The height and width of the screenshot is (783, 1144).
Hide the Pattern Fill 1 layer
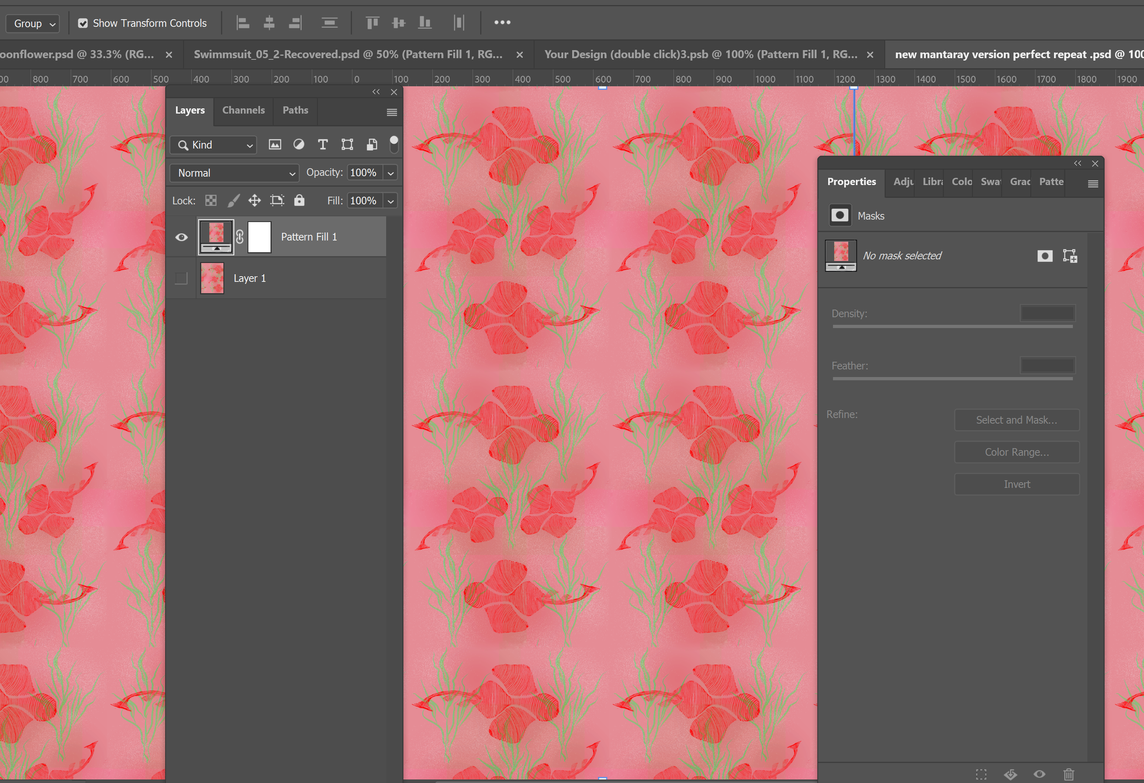pos(181,237)
